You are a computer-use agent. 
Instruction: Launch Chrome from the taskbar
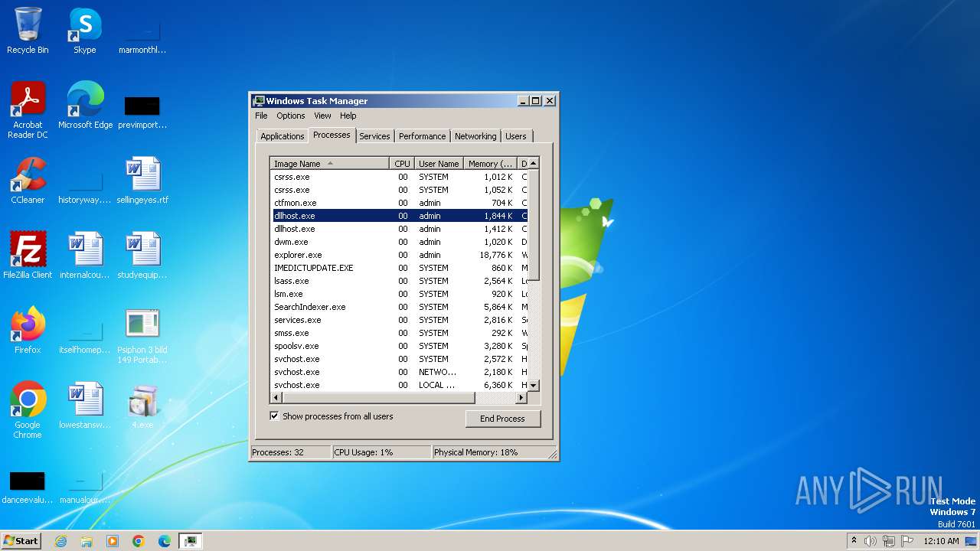point(139,541)
